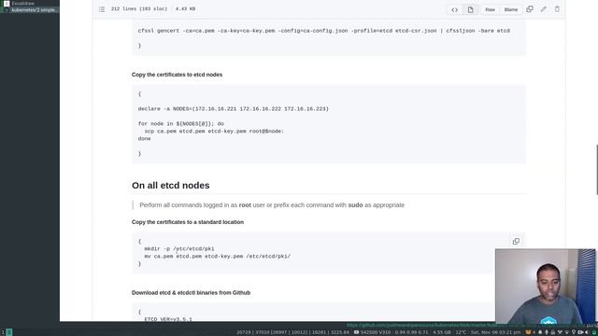
Task: Click the "declare -a NODES" code line
Action: [x=233, y=109]
